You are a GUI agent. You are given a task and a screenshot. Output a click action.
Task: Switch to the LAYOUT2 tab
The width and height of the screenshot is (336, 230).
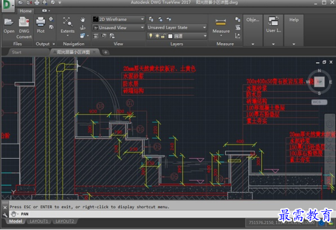pos(64,221)
